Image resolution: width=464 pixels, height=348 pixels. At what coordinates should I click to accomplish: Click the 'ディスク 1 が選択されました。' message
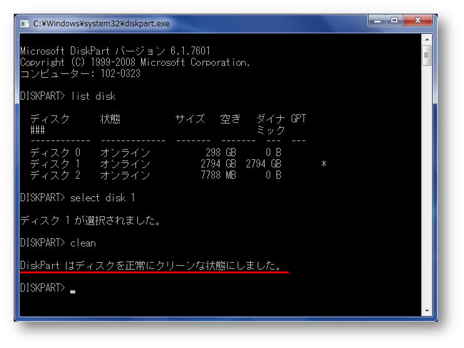(x=90, y=221)
